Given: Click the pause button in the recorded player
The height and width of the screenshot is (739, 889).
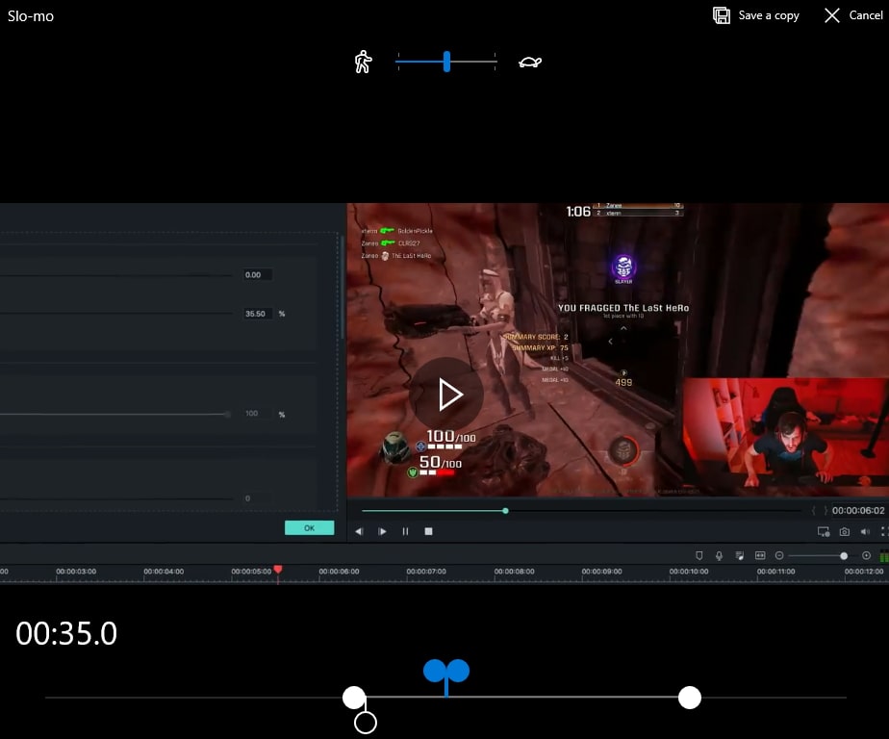Looking at the screenshot, I should (x=405, y=531).
